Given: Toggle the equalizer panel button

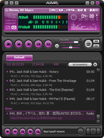Looking at the screenshot, I should pos(96,46).
